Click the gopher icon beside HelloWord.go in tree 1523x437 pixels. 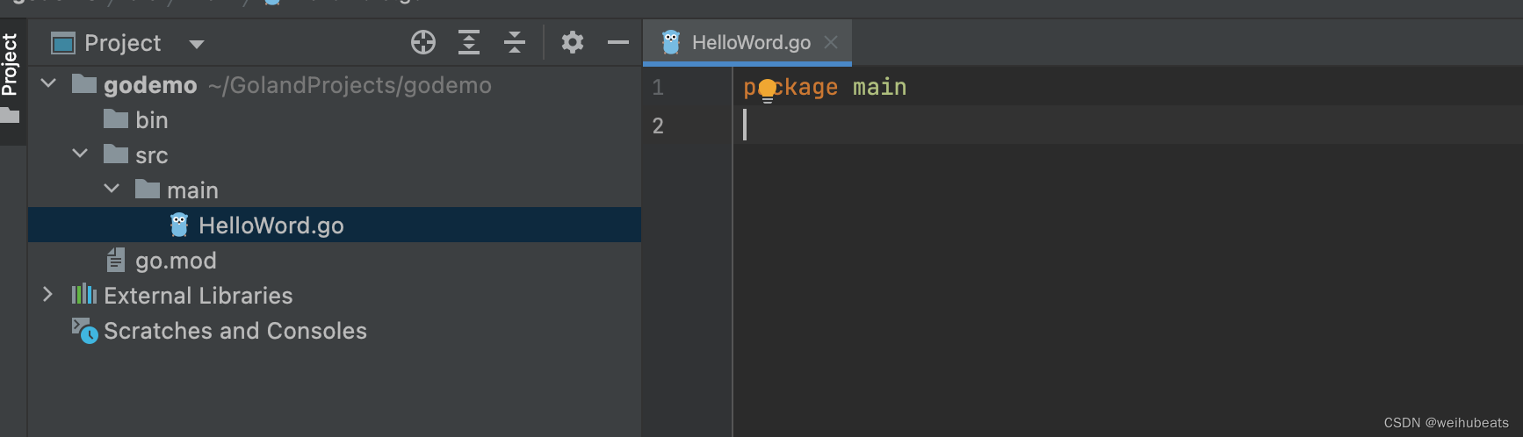179,226
